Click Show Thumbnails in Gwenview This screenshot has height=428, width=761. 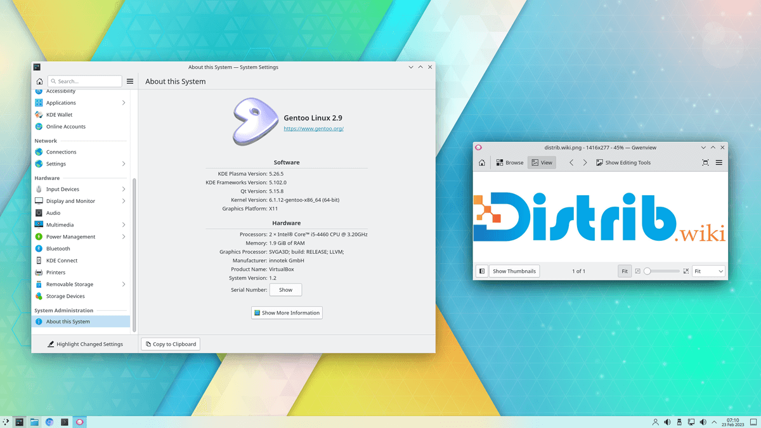click(x=514, y=271)
